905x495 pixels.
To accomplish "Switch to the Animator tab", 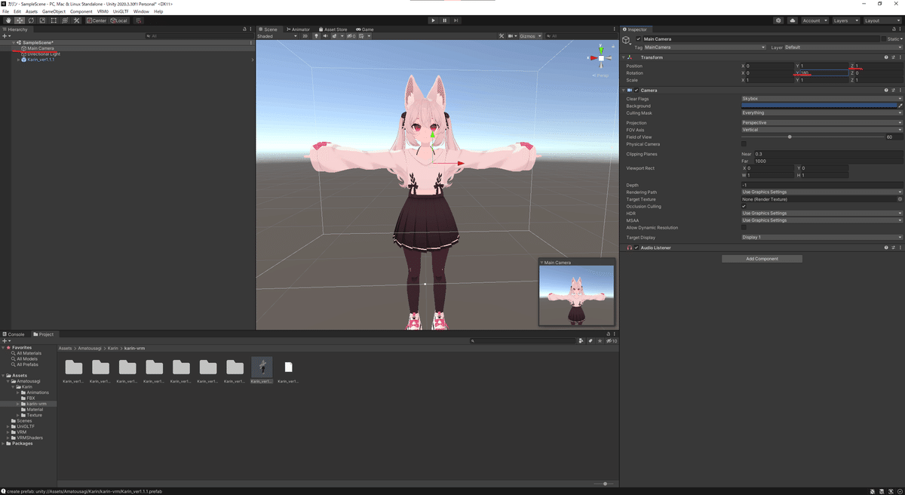I will [298, 29].
